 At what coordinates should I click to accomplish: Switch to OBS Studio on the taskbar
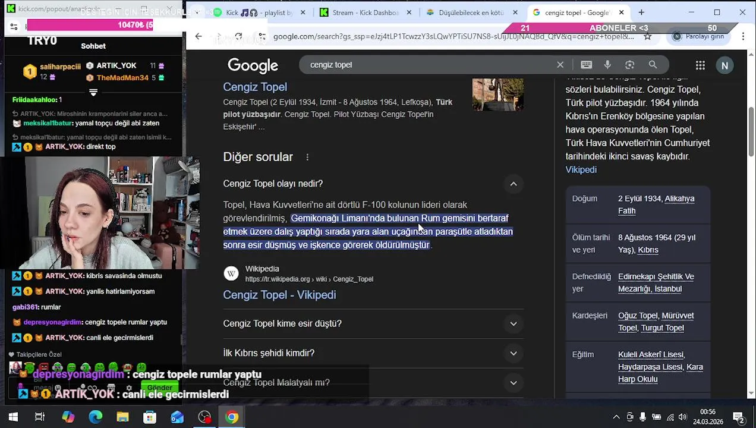coord(204,417)
